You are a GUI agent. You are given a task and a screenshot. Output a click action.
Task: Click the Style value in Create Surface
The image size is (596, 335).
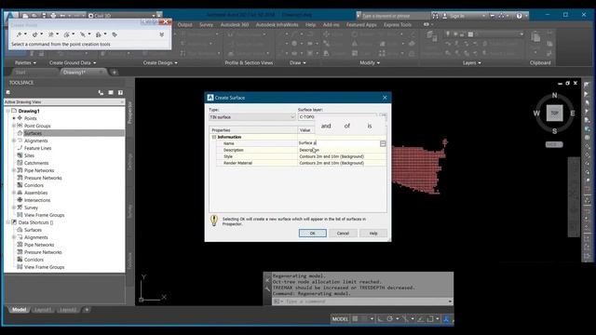coord(342,156)
